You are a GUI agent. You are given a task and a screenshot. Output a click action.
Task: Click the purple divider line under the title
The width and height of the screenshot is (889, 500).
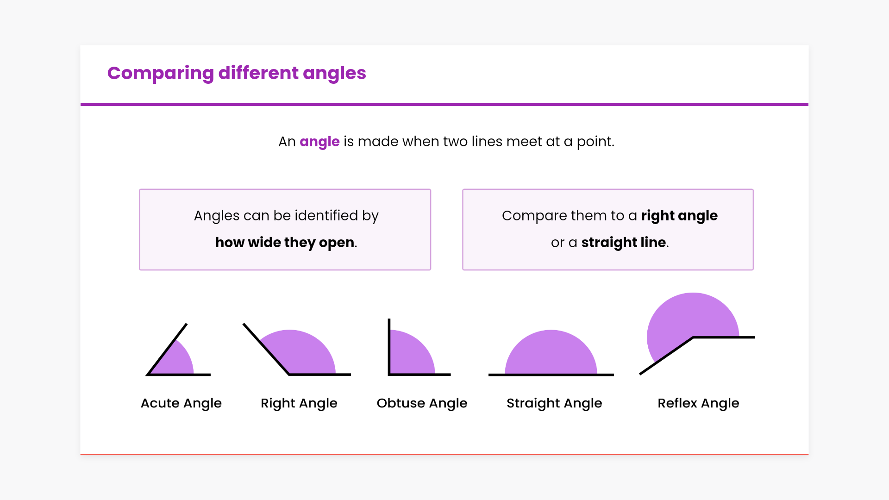pyautogui.click(x=444, y=105)
